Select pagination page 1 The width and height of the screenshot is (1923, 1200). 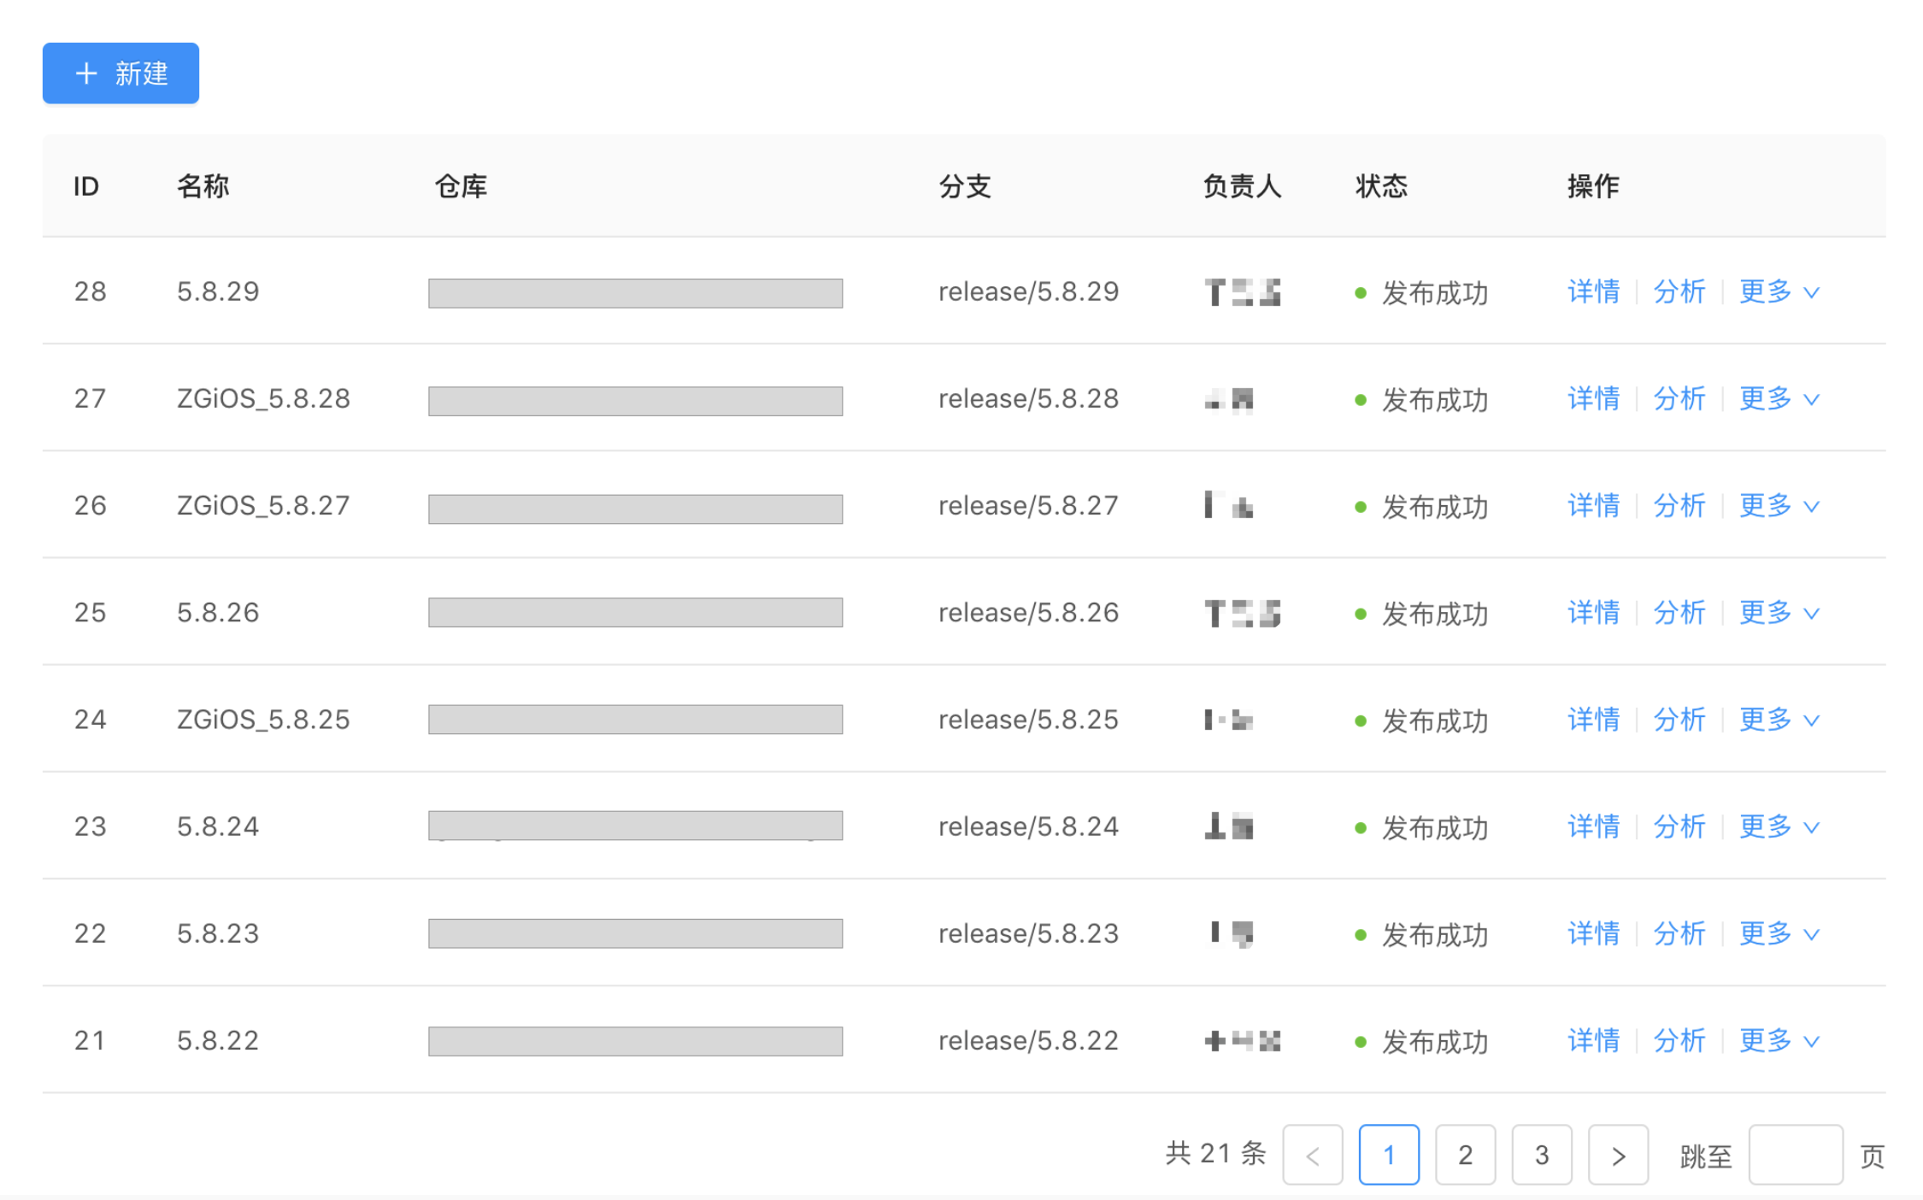point(1389,1156)
